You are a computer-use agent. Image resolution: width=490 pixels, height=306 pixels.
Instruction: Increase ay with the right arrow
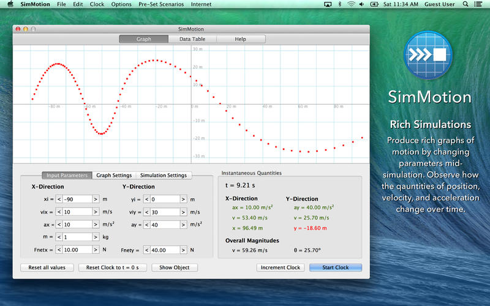tap(183, 225)
